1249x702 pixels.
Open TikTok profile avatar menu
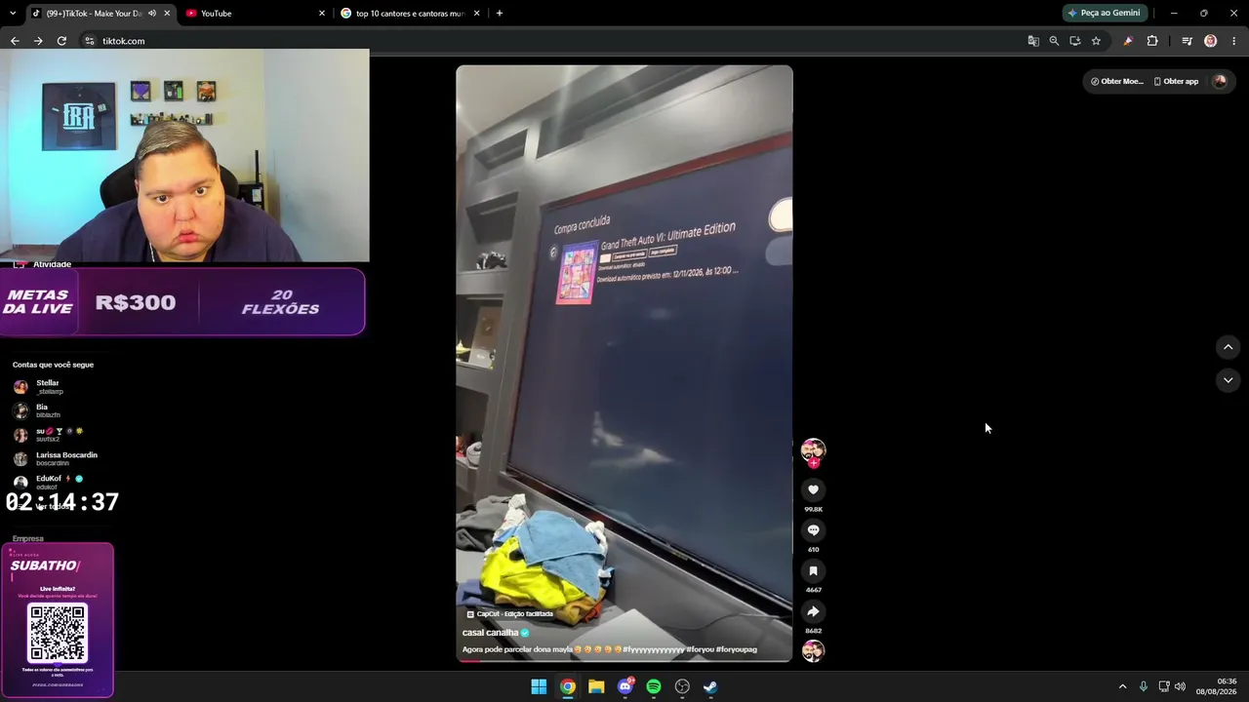(x=1219, y=81)
